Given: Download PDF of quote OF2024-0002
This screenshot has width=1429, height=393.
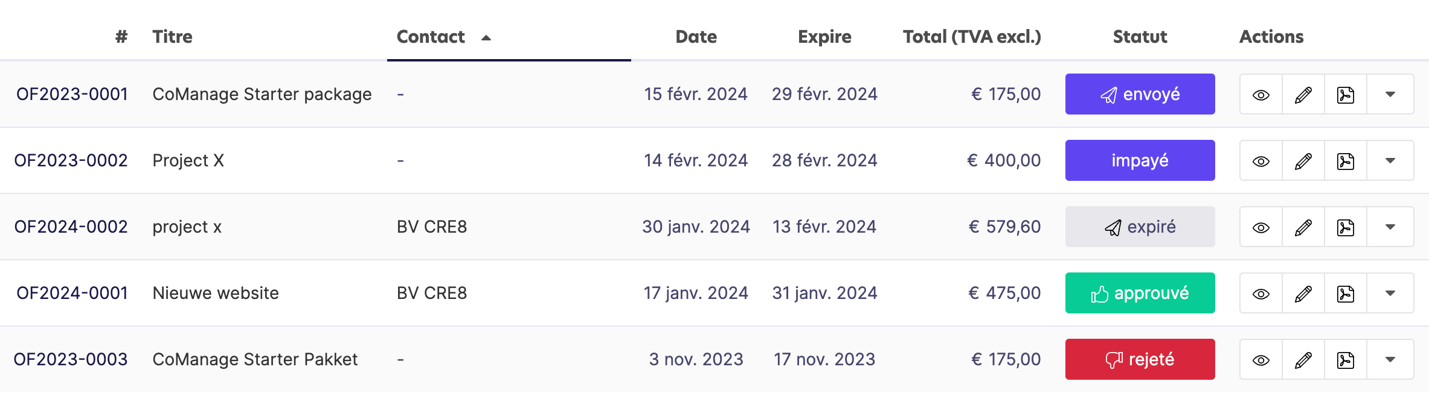Looking at the screenshot, I should [x=1346, y=227].
